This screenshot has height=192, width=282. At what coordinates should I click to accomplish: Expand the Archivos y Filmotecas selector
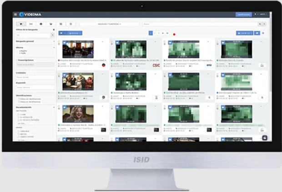(x=110, y=24)
